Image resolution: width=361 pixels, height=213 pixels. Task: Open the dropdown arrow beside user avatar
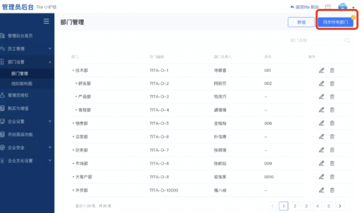[x=353, y=8]
